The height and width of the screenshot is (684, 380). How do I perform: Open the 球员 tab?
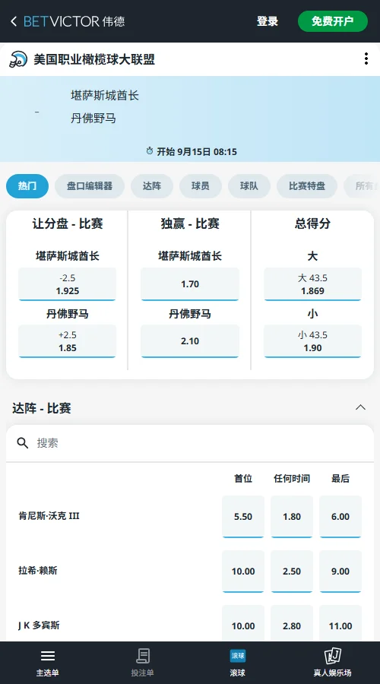tap(200, 186)
